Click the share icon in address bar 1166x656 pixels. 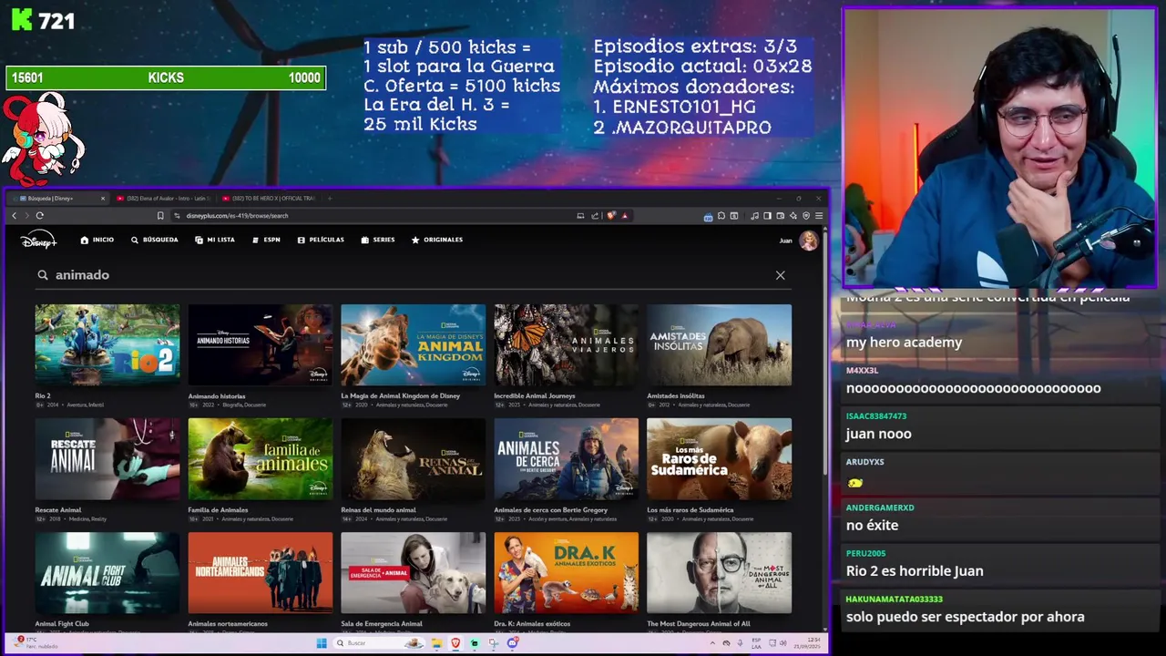coord(595,216)
